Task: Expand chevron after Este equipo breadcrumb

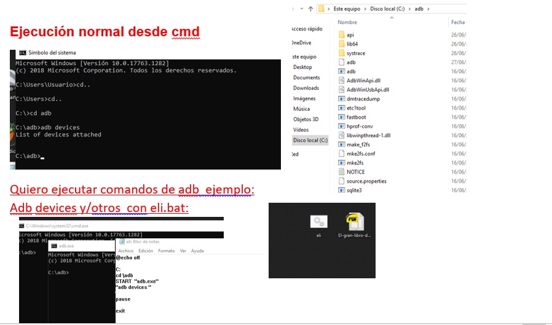Action: tap(365, 9)
